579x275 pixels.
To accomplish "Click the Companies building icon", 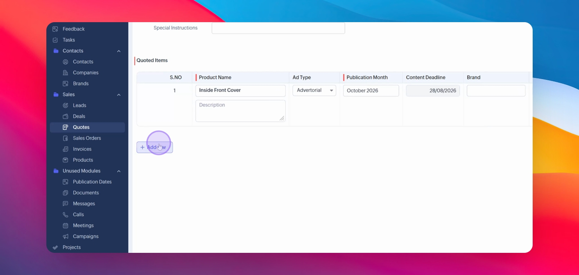I will tap(65, 73).
